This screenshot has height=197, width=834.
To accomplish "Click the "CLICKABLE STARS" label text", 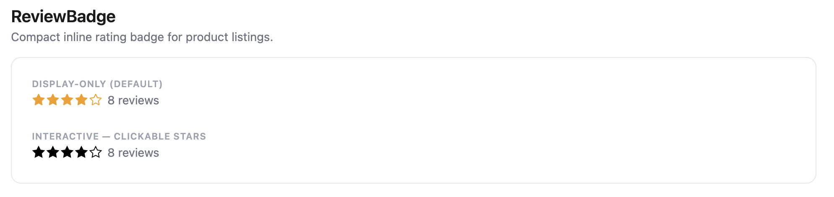I will coord(160,137).
